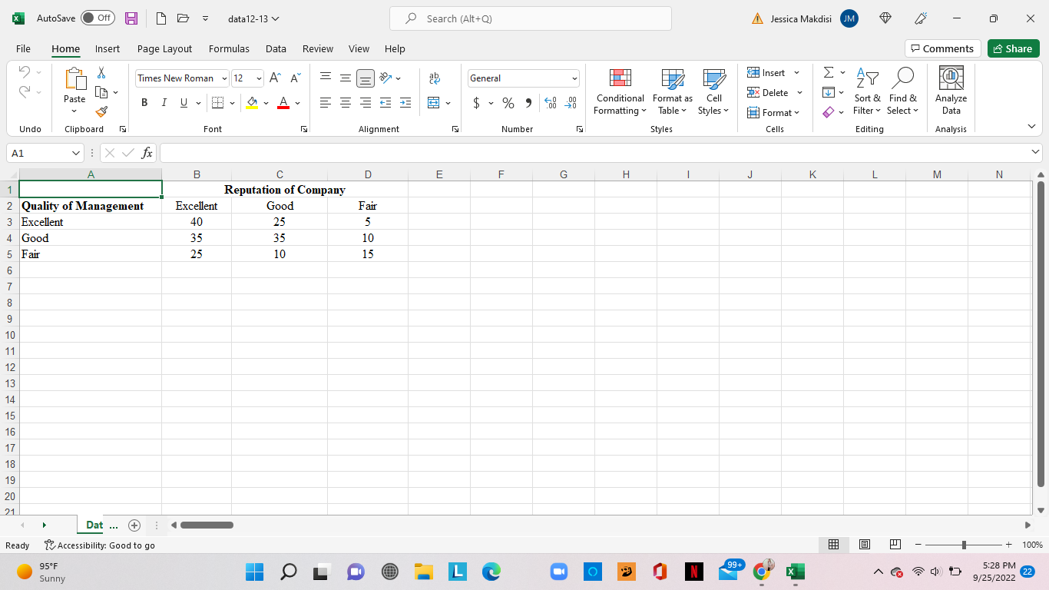Screen dimensions: 1049x590
Task: Click Decrease Decimal icon
Action: point(571,103)
